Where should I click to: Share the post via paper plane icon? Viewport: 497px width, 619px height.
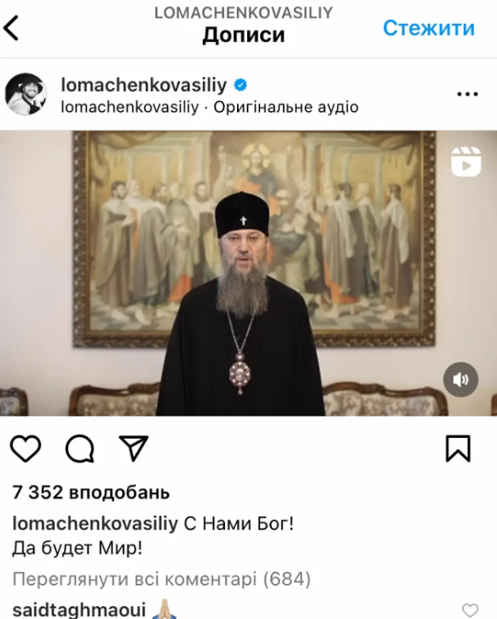tap(134, 448)
